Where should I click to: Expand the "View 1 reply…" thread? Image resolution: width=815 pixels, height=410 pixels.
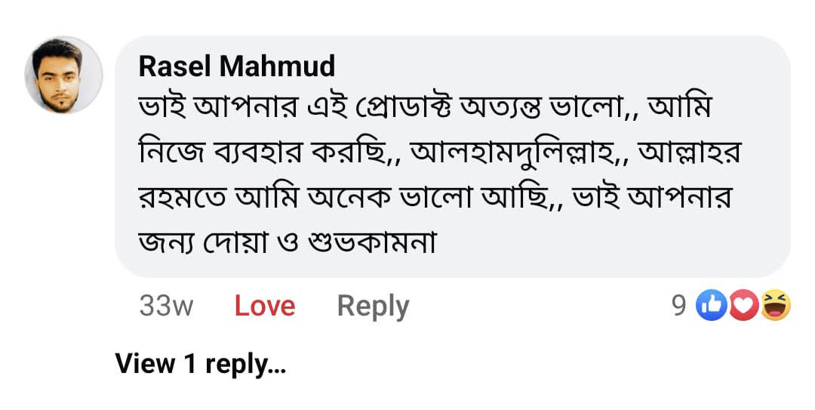point(201,364)
